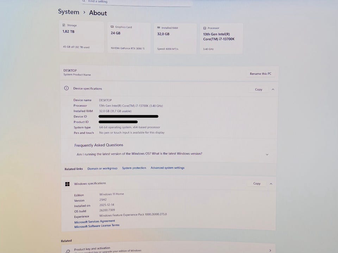Viewport: 338px width, 253px height.
Task: Open Microsoft Services Agreement link
Action: (95, 222)
